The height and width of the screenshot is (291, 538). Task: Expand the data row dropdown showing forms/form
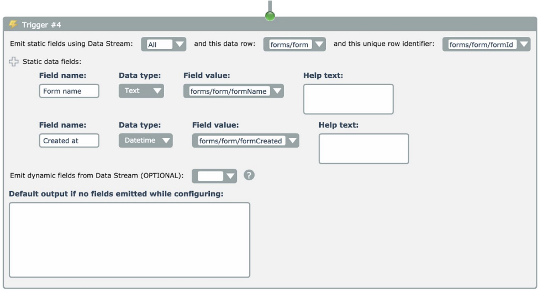(x=294, y=45)
